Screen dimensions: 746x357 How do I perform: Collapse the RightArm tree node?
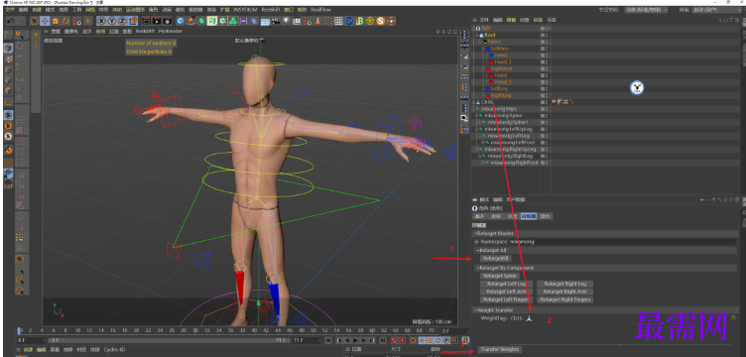pyautogui.click(x=483, y=68)
